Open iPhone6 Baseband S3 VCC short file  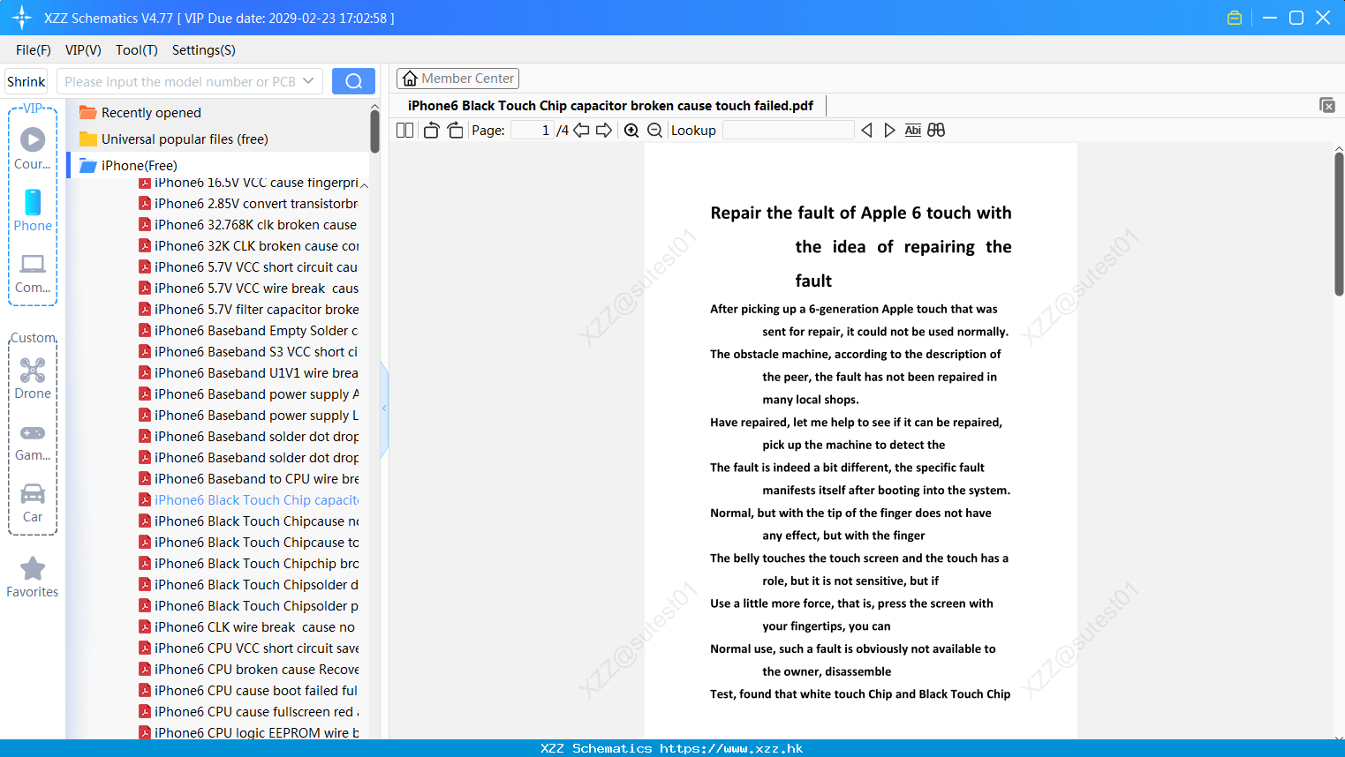pos(249,352)
